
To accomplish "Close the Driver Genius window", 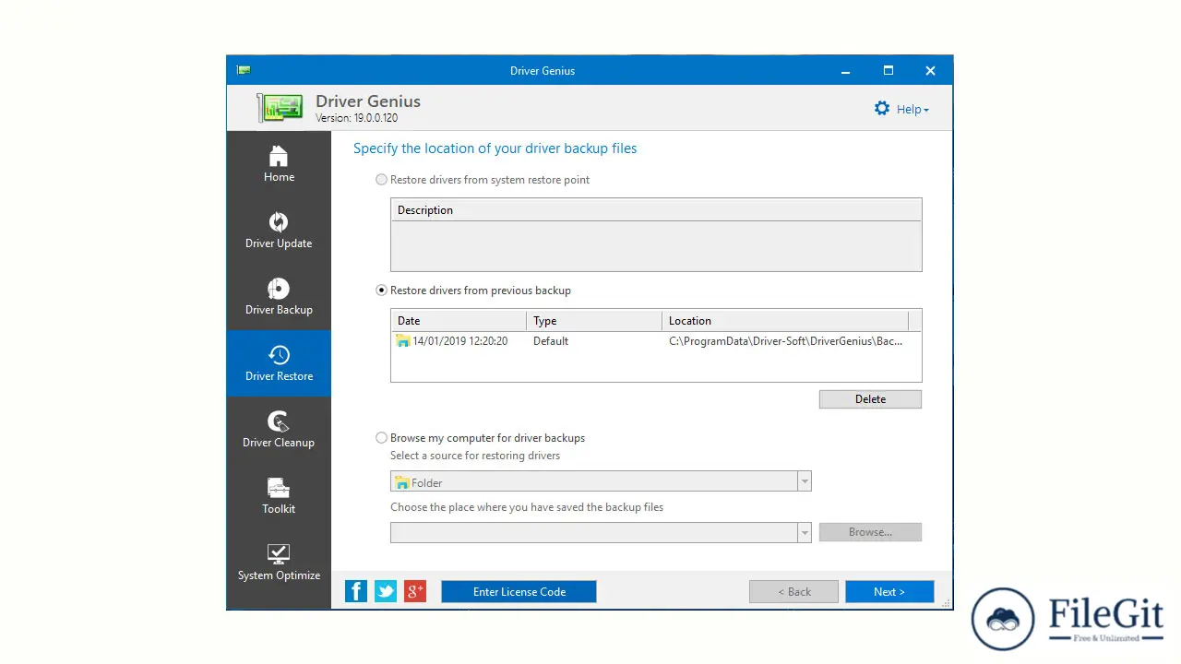I will [x=930, y=70].
